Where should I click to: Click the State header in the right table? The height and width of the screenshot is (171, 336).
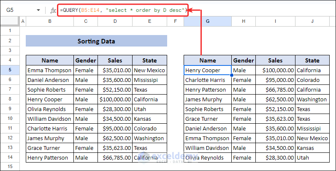pyautogui.click(x=312, y=60)
